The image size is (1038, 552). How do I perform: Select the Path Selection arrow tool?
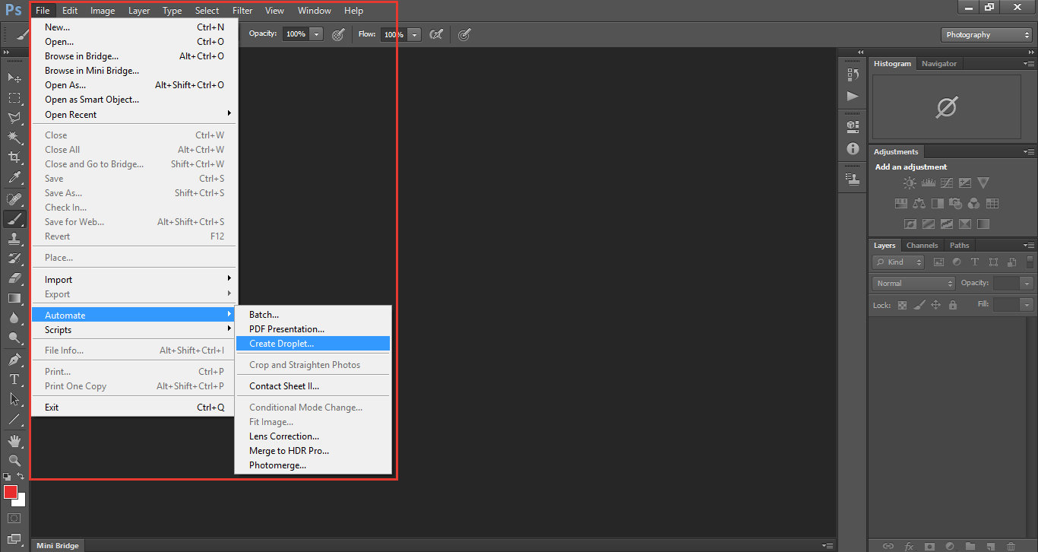click(14, 399)
